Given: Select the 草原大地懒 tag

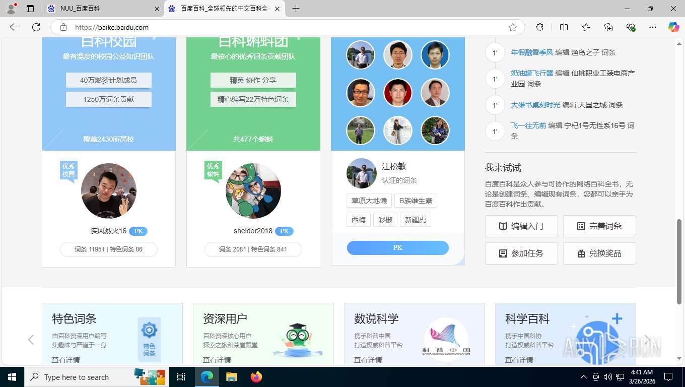Looking at the screenshot, I should click(x=369, y=201).
